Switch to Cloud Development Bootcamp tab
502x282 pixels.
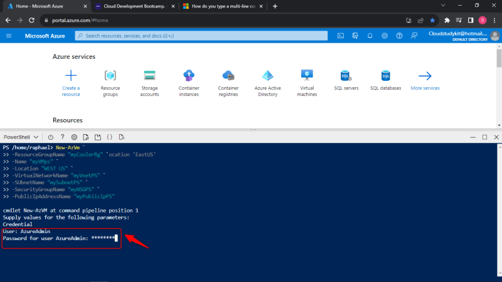pos(134,6)
